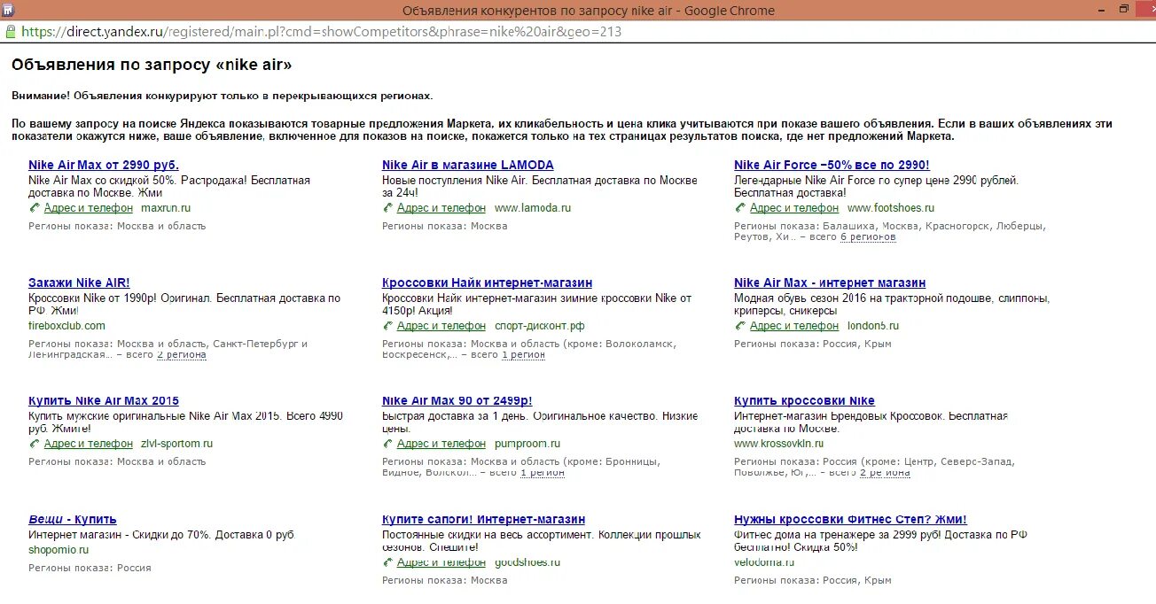The width and height of the screenshot is (1156, 604).
Task: Click Регионы показа: Россия under shopomio.ru
Action: (90, 568)
